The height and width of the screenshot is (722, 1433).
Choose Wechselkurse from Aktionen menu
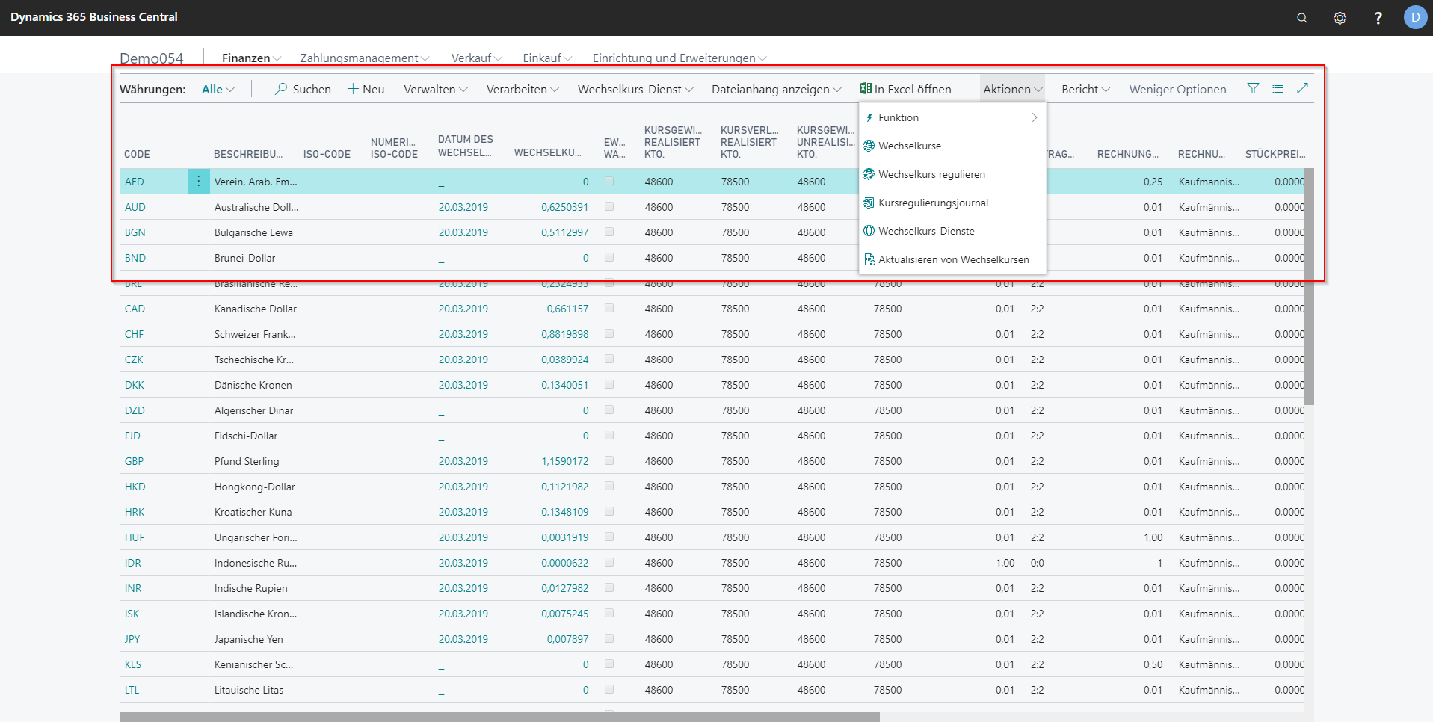(x=910, y=146)
